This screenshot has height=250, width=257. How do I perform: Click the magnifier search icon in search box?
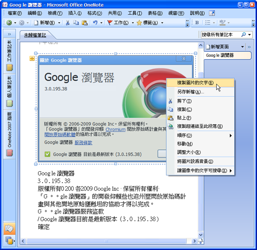tap(244, 35)
